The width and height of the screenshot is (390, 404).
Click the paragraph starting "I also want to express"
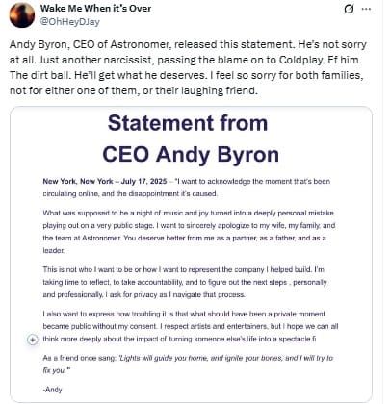click(x=191, y=326)
